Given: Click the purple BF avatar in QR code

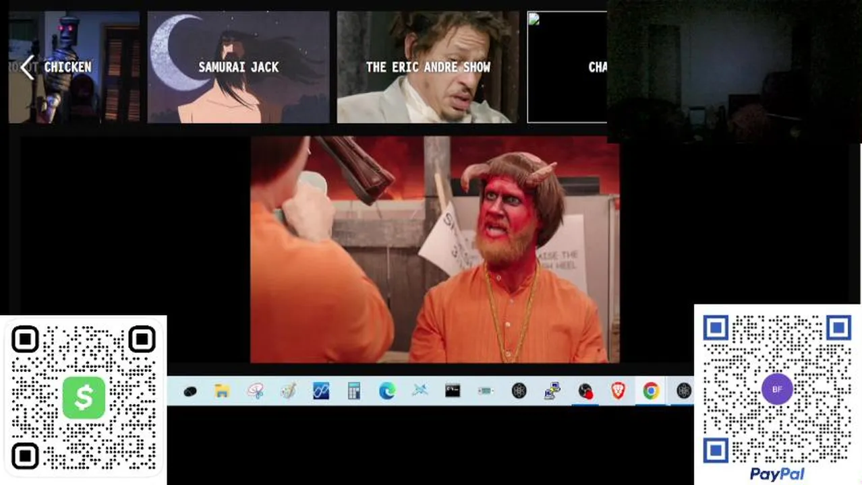Looking at the screenshot, I should (x=777, y=389).
